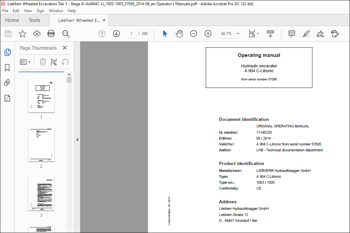Open the View menu
This screenshot has width=350, height=233.
pyautogui.click(x=28, y=11)
